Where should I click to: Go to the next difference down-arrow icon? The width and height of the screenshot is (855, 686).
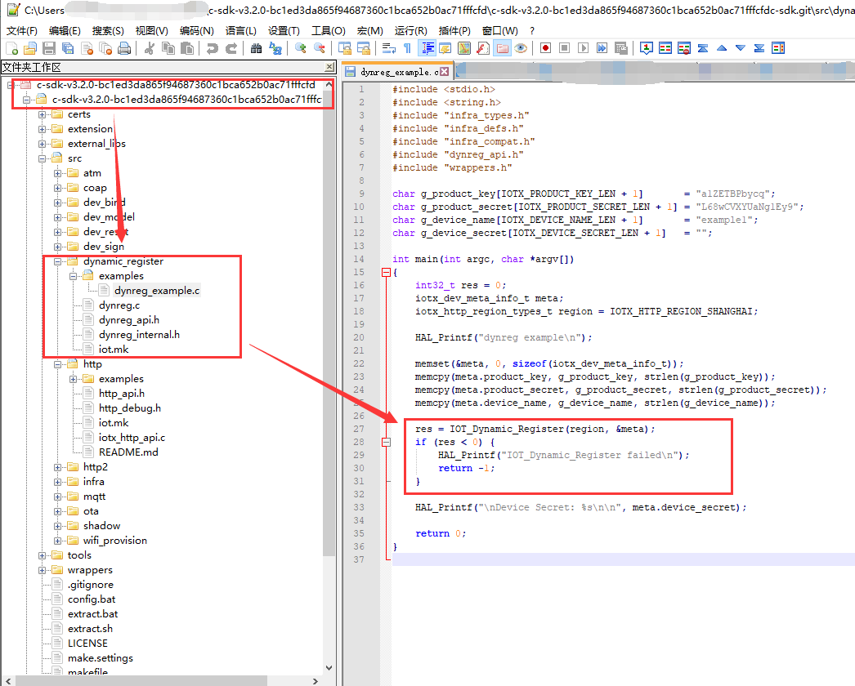point(741,48)
